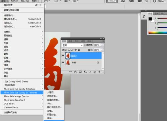
Task: Click the CS Live circle icon
Action: tap(155, 1)
